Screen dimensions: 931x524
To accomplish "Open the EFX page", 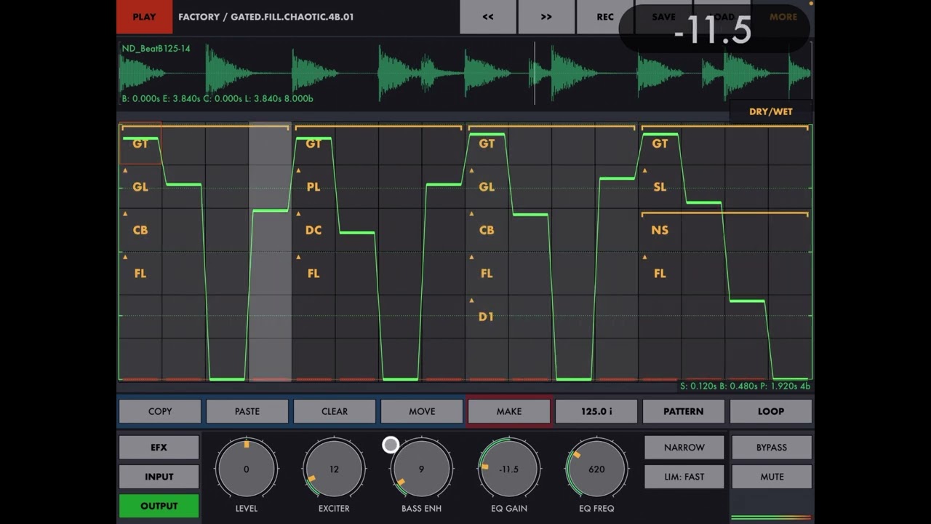I will tap(159, 448).
